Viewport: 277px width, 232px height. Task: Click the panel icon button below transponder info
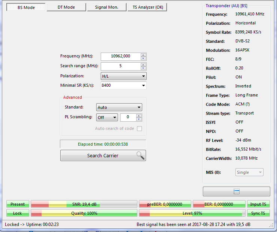(x=236, y=191)
